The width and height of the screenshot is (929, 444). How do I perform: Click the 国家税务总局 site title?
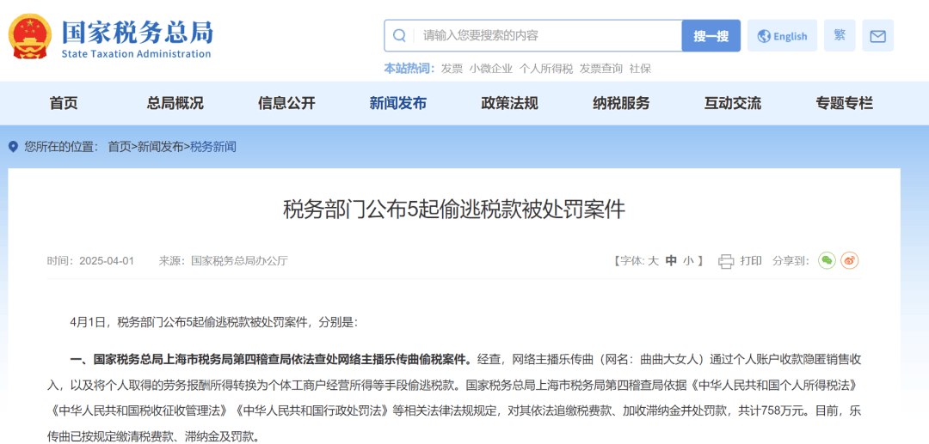(x=138, y=32)
